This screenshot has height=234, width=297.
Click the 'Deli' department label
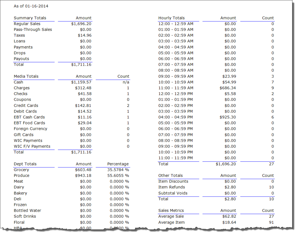tap(17, 199)
